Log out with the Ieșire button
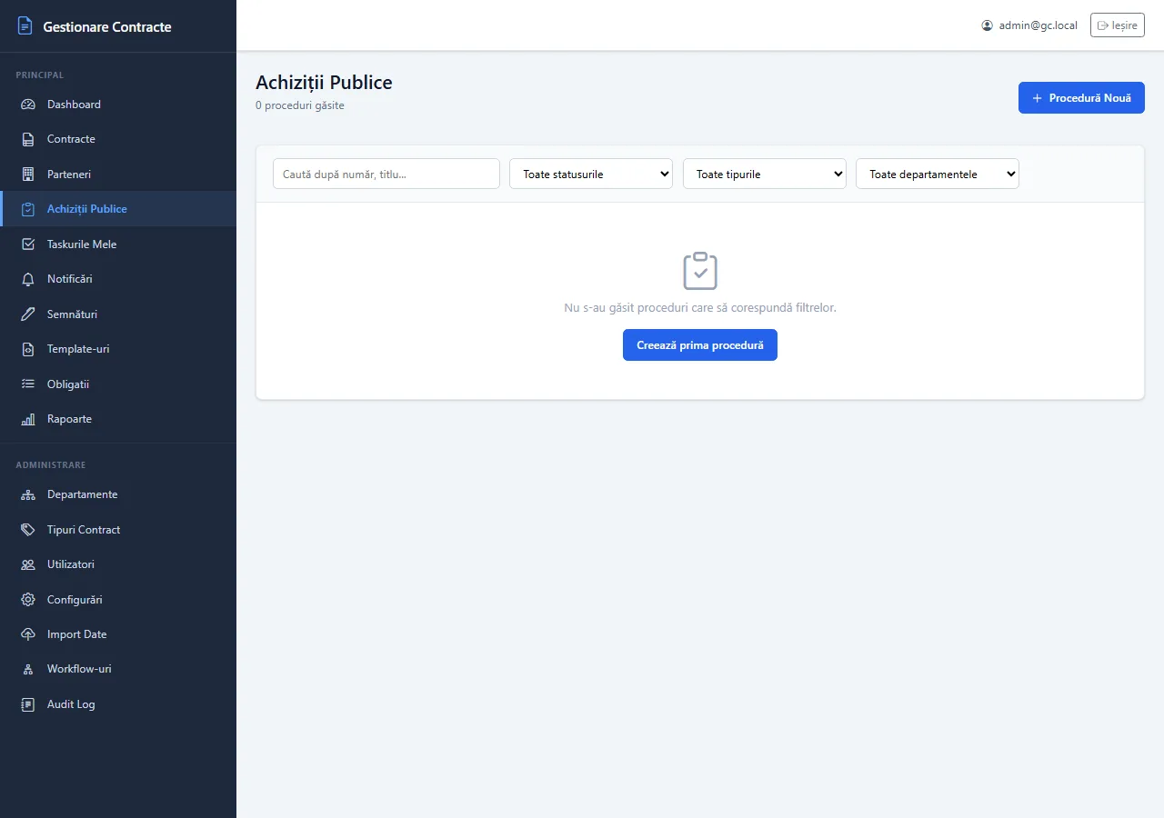The width and height of the screenshot is (1164, 818). click(1118, 25)
